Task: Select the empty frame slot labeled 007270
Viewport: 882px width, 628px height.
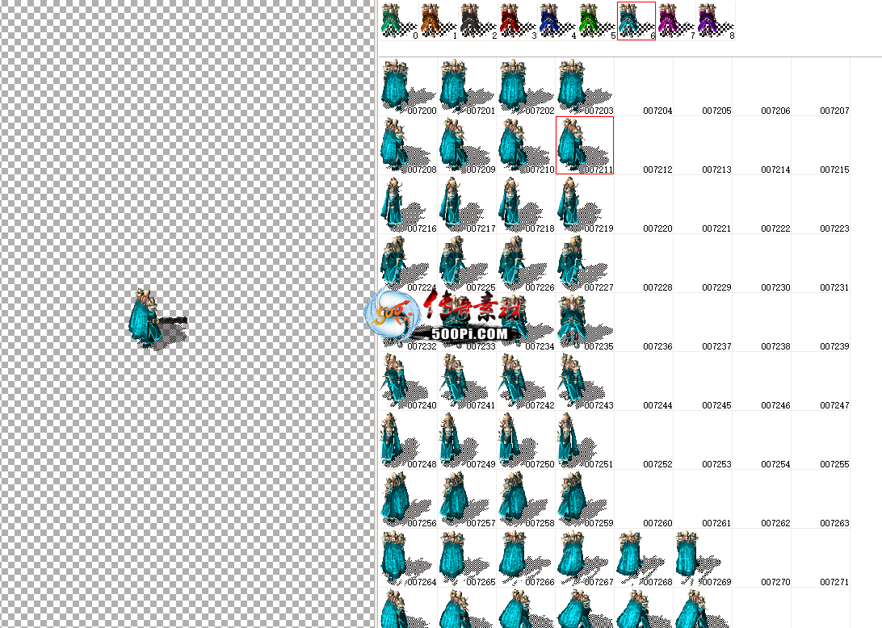Action: [x=762, y=559]
